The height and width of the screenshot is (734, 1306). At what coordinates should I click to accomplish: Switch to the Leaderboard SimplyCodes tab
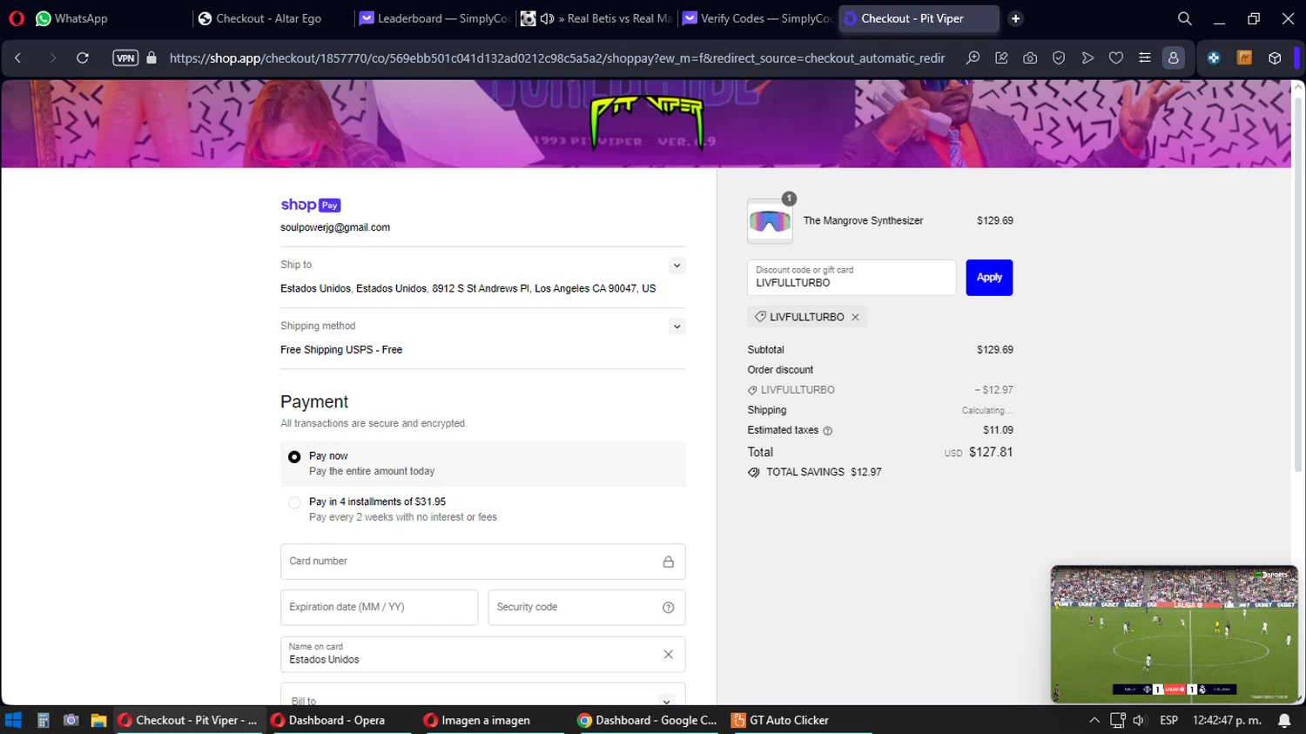click(434, 18)
